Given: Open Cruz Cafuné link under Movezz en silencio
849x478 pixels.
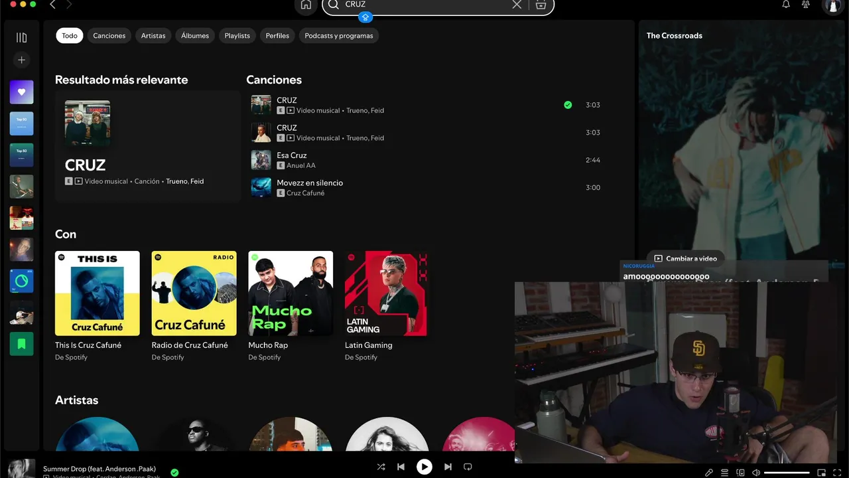Looking at the screenshot, I should pyautogui.click(x=306, y=193).
